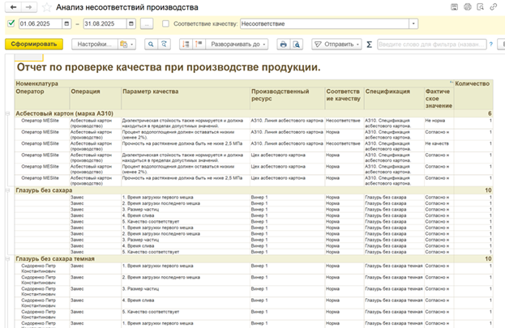
Task: Click the blue question mark help icon
Action: (x=491, y=44)
